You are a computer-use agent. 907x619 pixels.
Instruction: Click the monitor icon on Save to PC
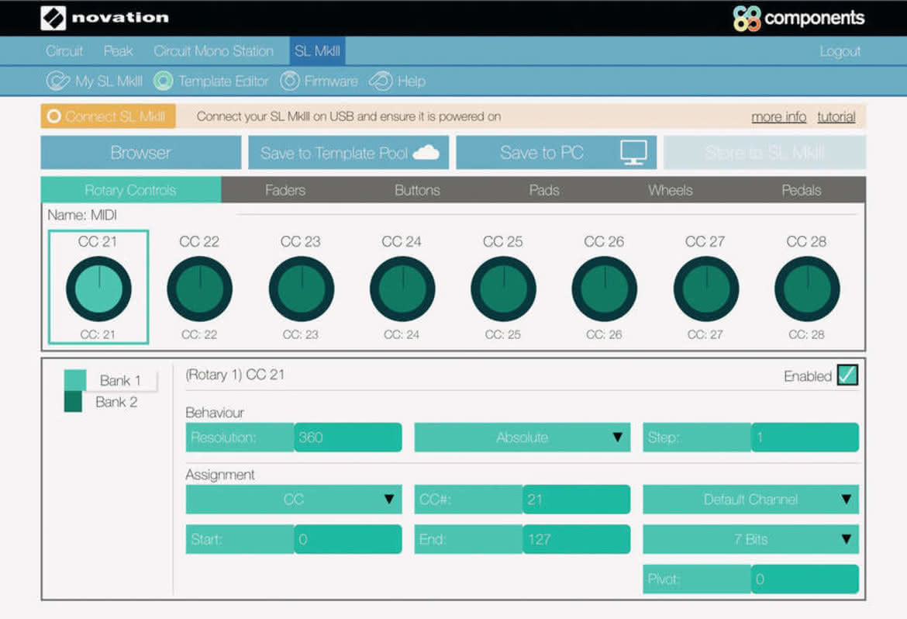tap(633, 153)
